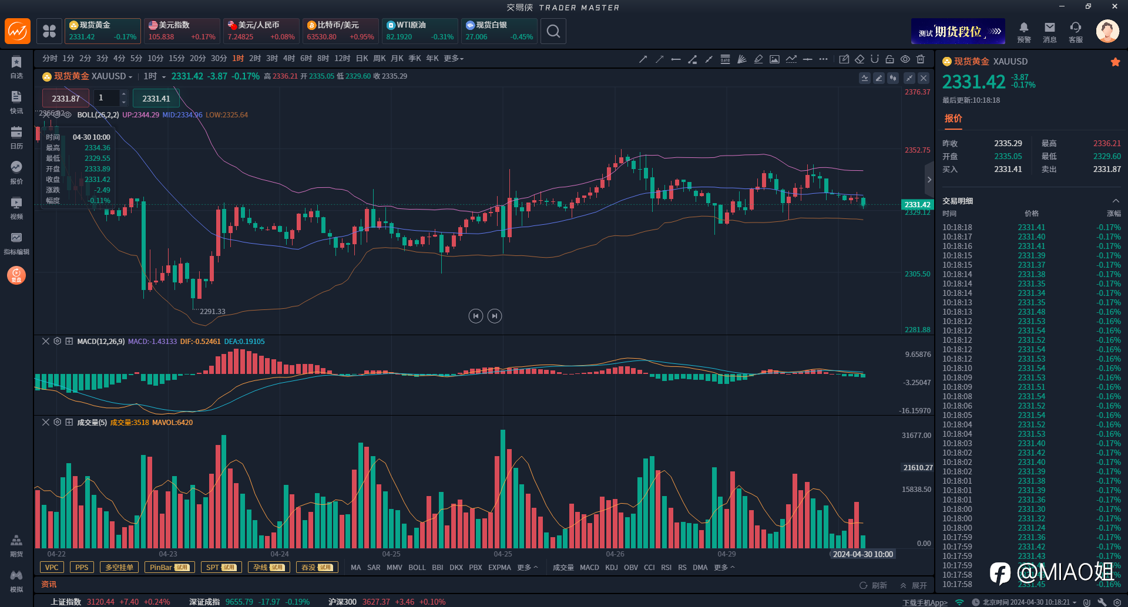The height and width of the screenshot is (607, 1128).
Task: Collapse the 交易明细 section chevron
Action: 1116,201
